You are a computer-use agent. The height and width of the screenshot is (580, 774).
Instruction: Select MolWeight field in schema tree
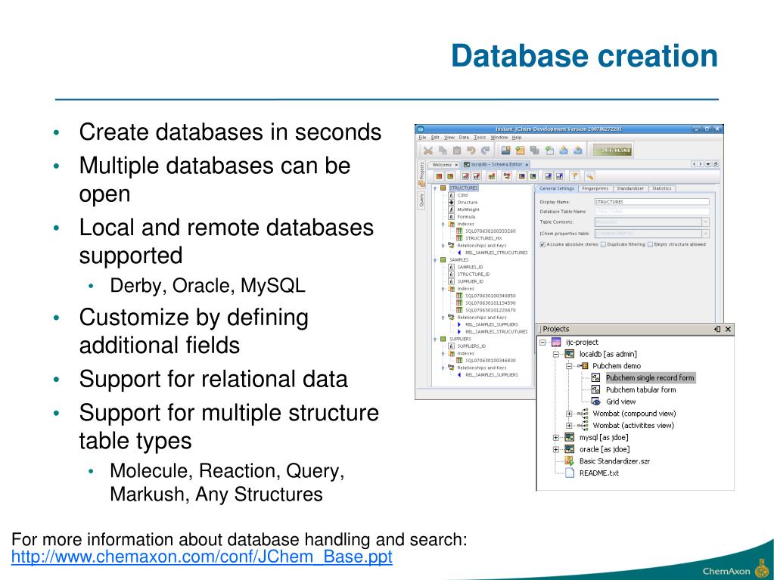click(x=468, y=209)
